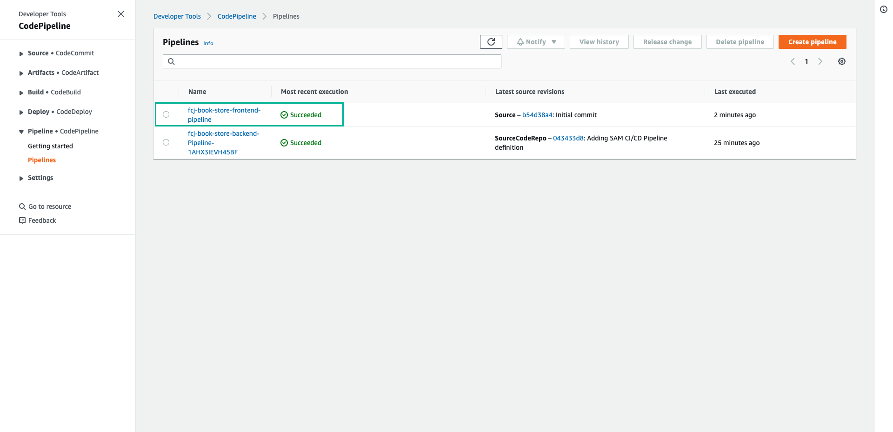Viewport: 893px width, 432px height.
Task: Click Developer Tools breadcrumb link
Action: click(177, 16)
